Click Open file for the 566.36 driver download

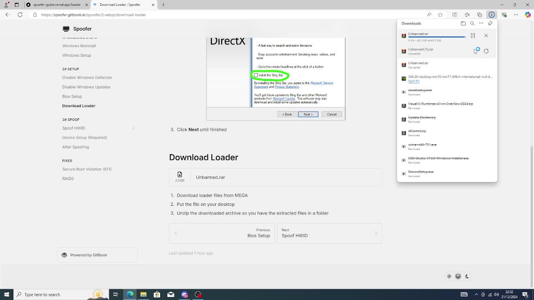click(x=414, y=81)
